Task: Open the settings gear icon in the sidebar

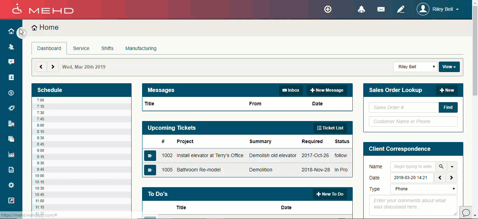Action: [x=11, y=185]
